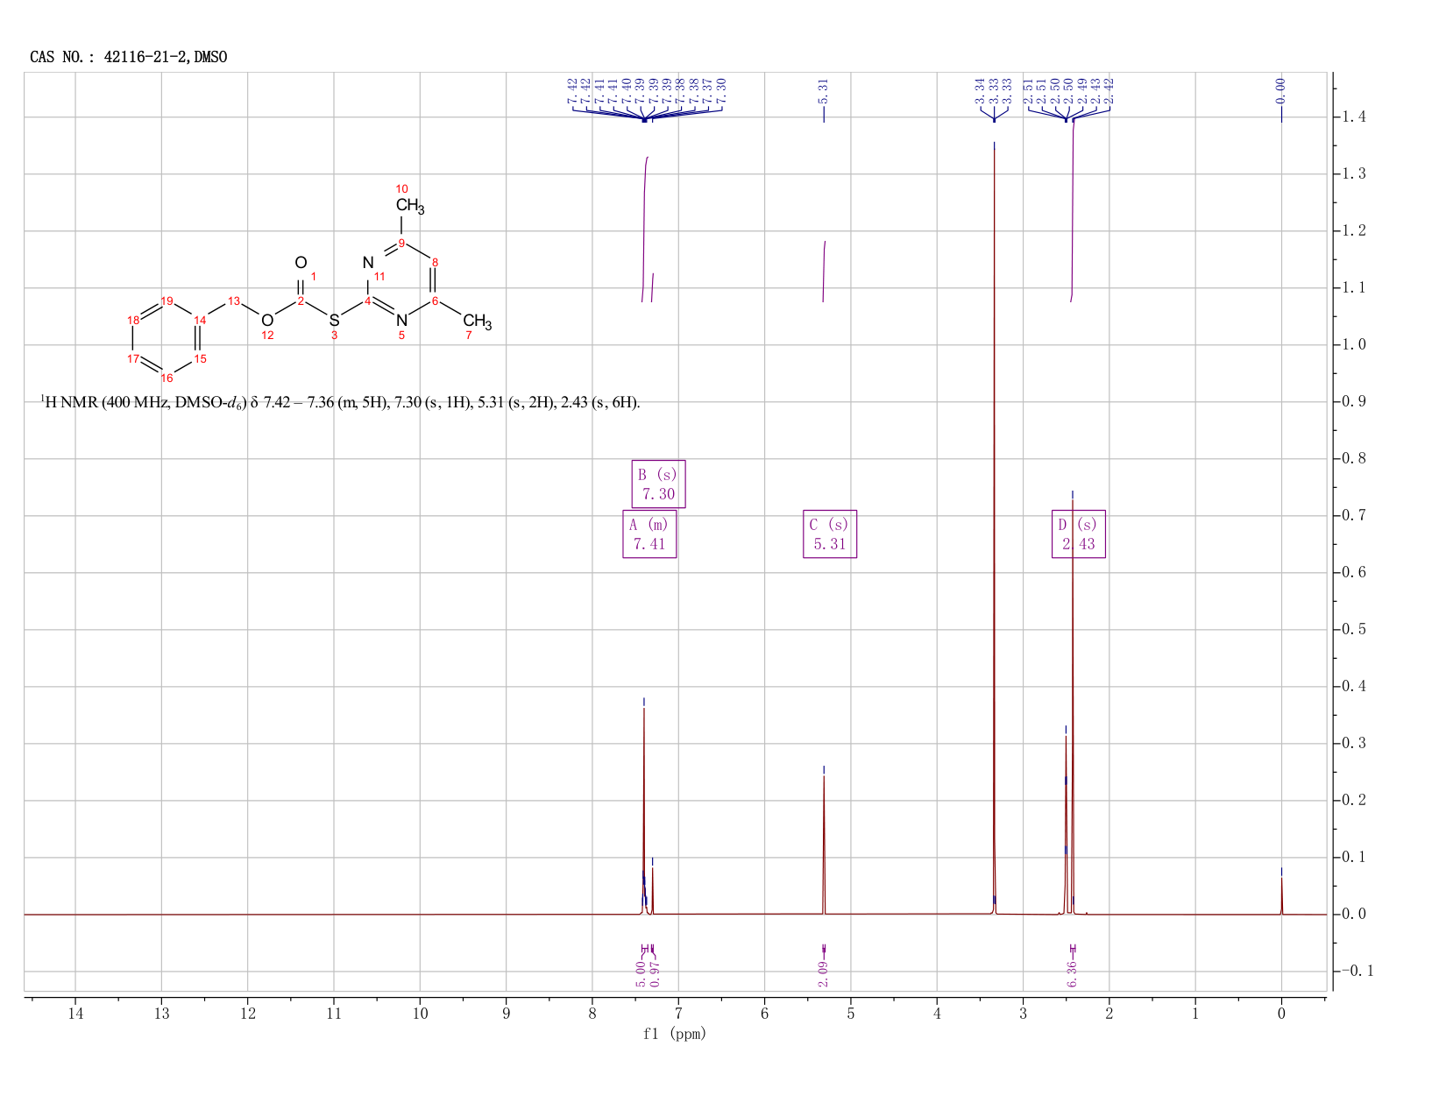Click the integral value 6.36
Image resolution: width=1446 pixels, height=1117 pixels.
pos(1072,973)
